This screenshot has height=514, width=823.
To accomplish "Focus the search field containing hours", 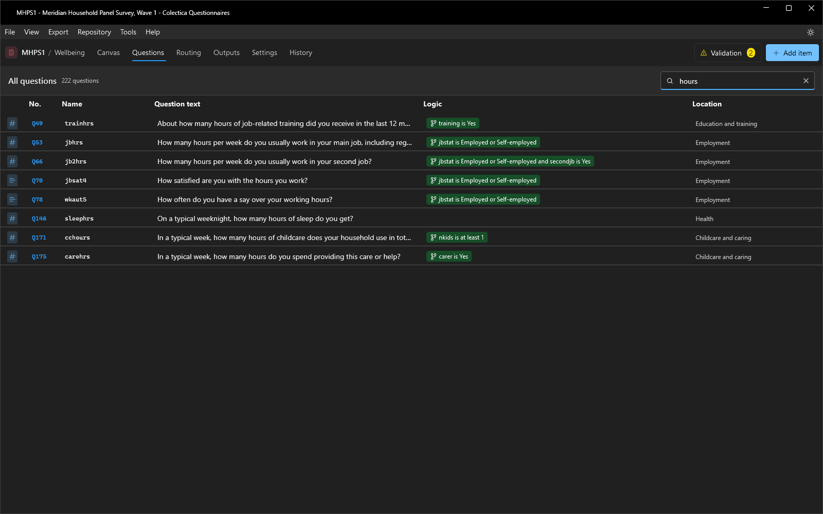I will click(738, 81).
